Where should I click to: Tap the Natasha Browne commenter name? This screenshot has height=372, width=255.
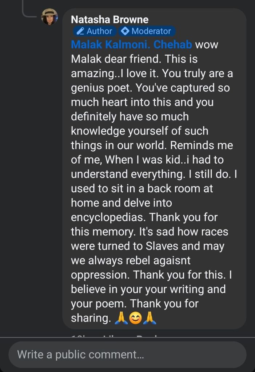coord(109,19)
